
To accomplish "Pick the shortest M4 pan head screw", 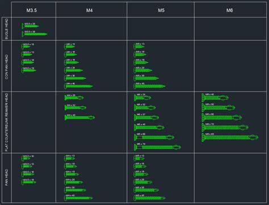I will point(69,158).
